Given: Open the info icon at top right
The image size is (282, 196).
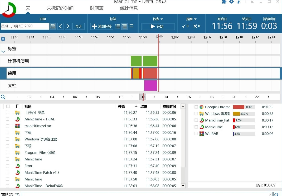Looking at the screenshot, I should (x=239, y=2).
